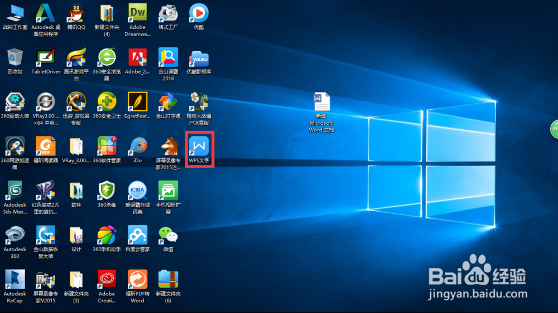Image resolution: width=558 pixels, height=313 pixels.
Task: Open 百度云管家 cloud icon
Action: click(x=137, y=236)
